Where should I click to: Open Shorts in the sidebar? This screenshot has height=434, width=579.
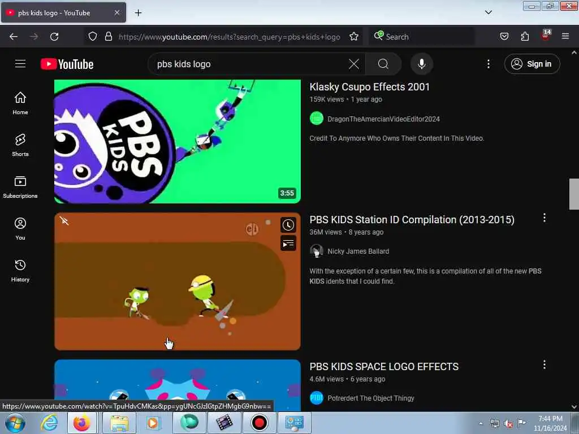(20, 145)
